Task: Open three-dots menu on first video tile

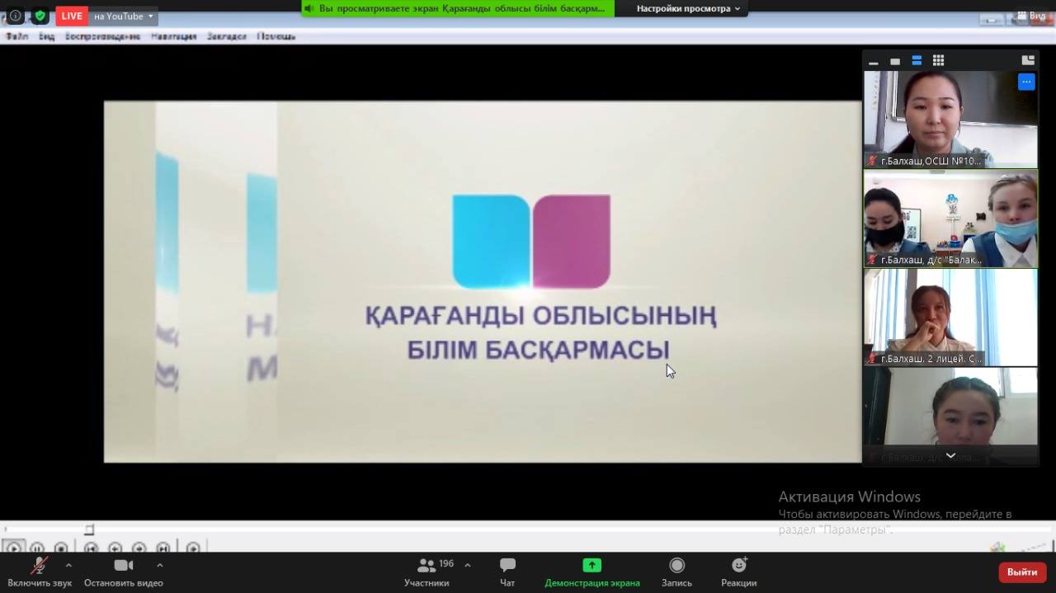Action: (1025, 82)
